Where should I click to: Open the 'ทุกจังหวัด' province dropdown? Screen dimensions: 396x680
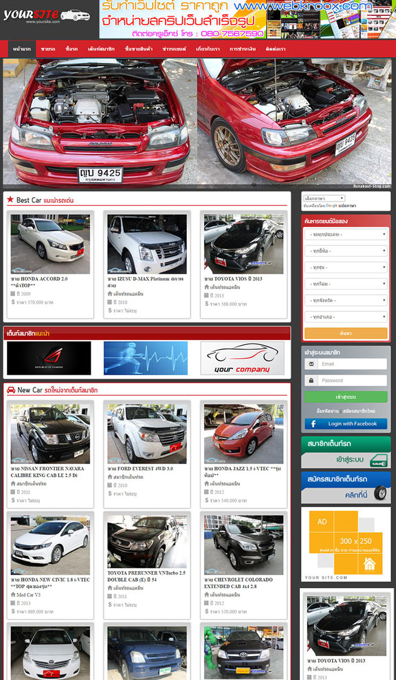tap(346, 300)
